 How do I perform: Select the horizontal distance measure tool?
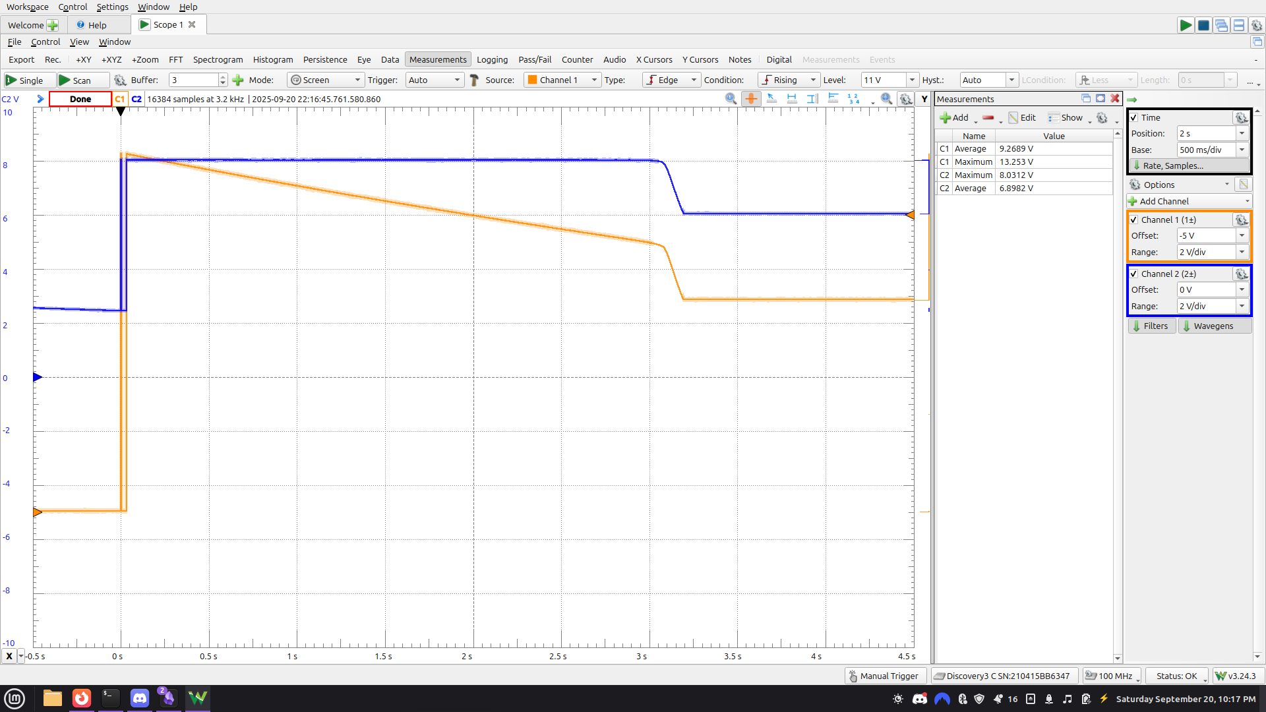coord(792,99)
